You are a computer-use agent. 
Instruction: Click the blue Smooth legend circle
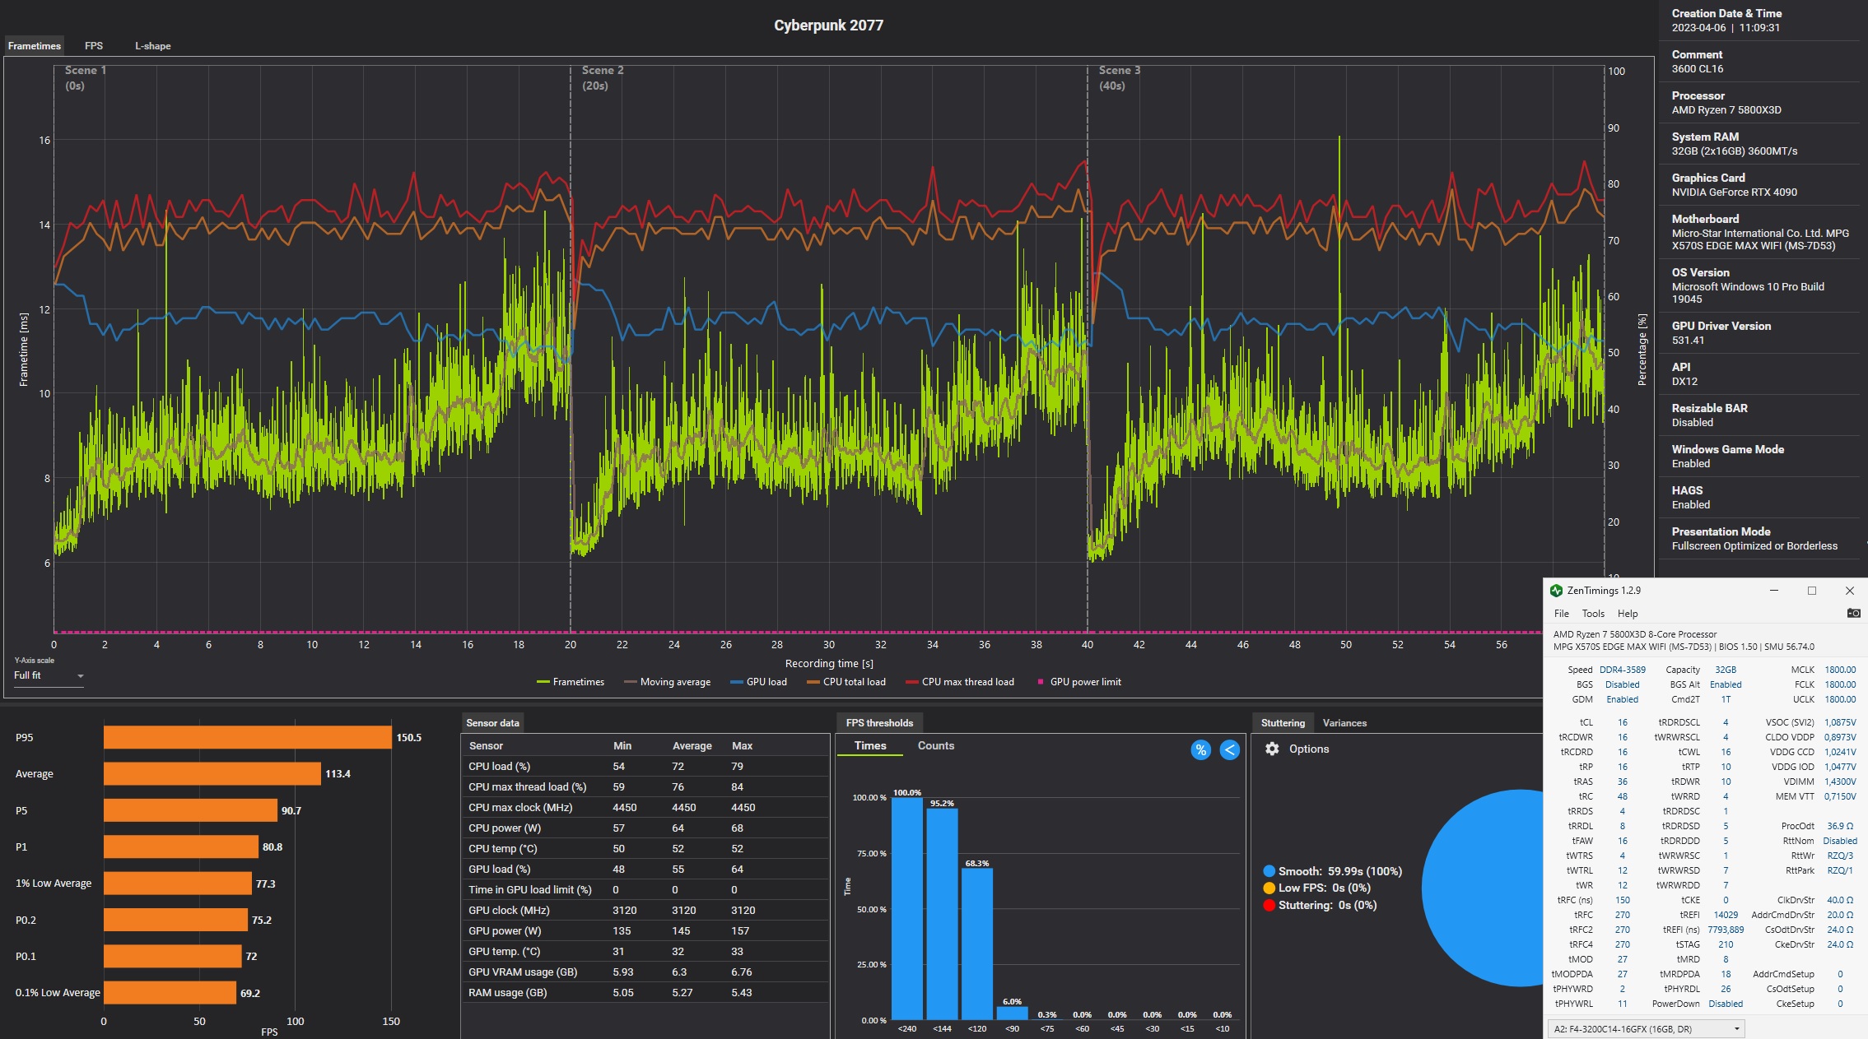tap(1269, 871)
